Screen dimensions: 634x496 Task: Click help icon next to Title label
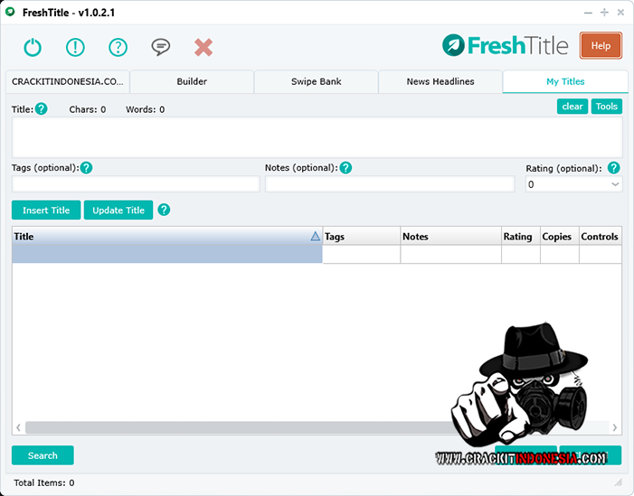tap(42, 109)
